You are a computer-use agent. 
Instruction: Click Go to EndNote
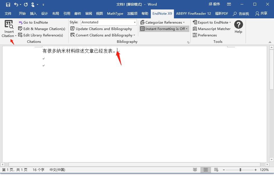(33, 22)
